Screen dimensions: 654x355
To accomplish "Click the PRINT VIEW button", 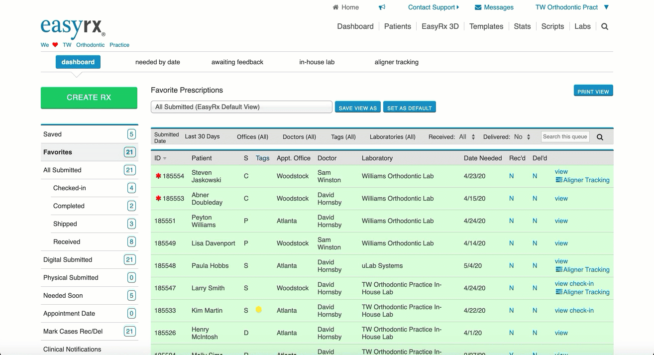I will point(593,91).
